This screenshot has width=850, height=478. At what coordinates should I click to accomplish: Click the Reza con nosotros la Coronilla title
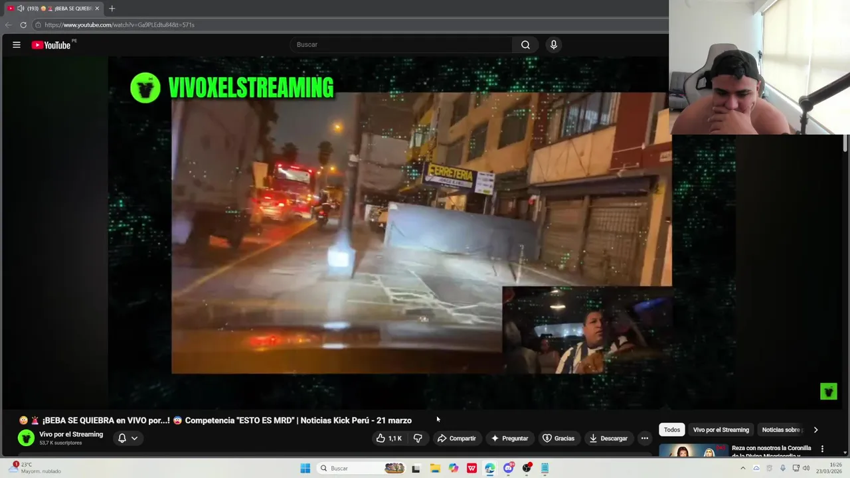(x=772, y=451)
